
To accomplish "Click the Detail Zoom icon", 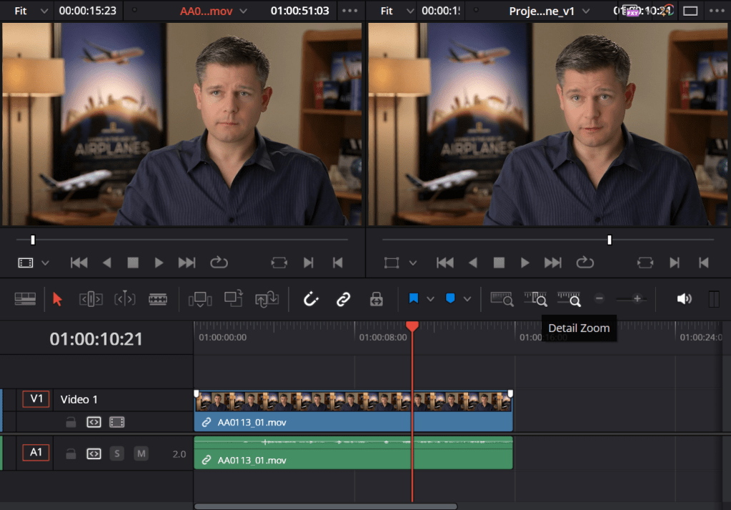I will coord(535,299).
